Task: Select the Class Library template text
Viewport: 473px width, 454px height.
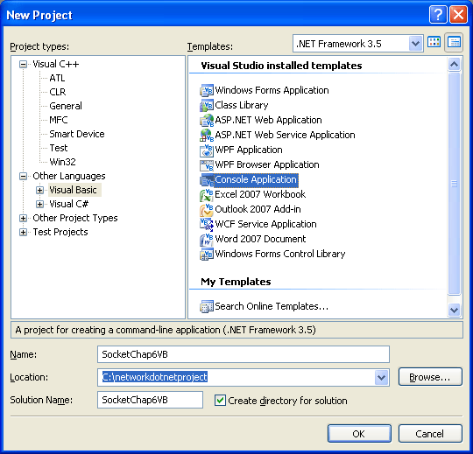Action: tap(242, 105)
